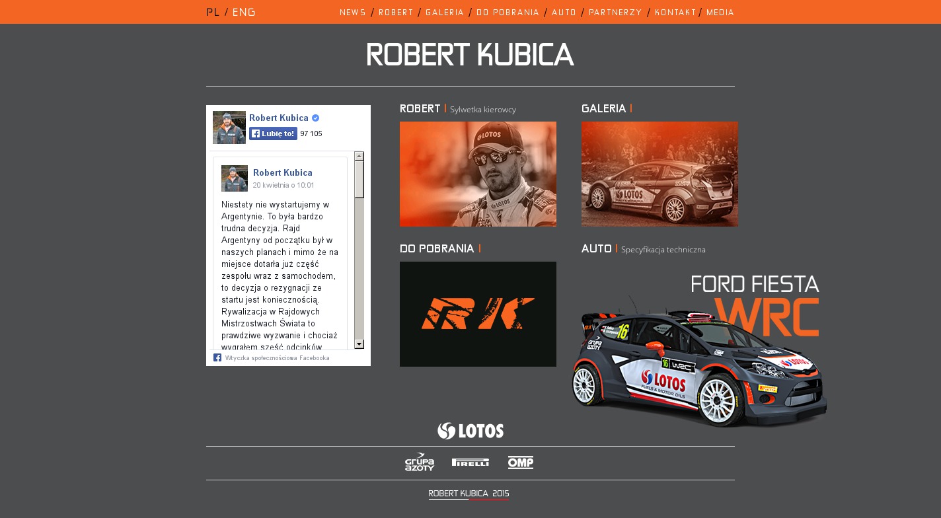This screenshot has height=518, width=941.
Task: Open the Grupa Azoty sponsor logo
Action: (x=420, y=462)
